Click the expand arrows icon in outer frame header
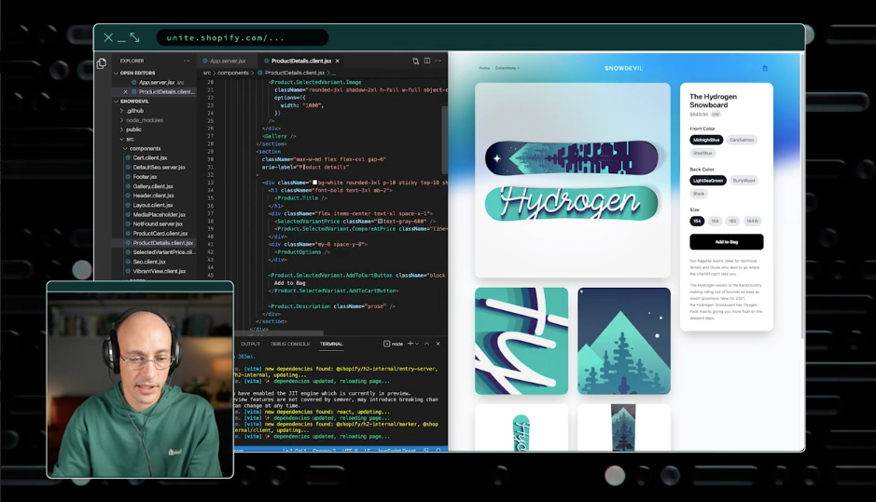The width and height of the screenshot is (876, 502). 134,37
